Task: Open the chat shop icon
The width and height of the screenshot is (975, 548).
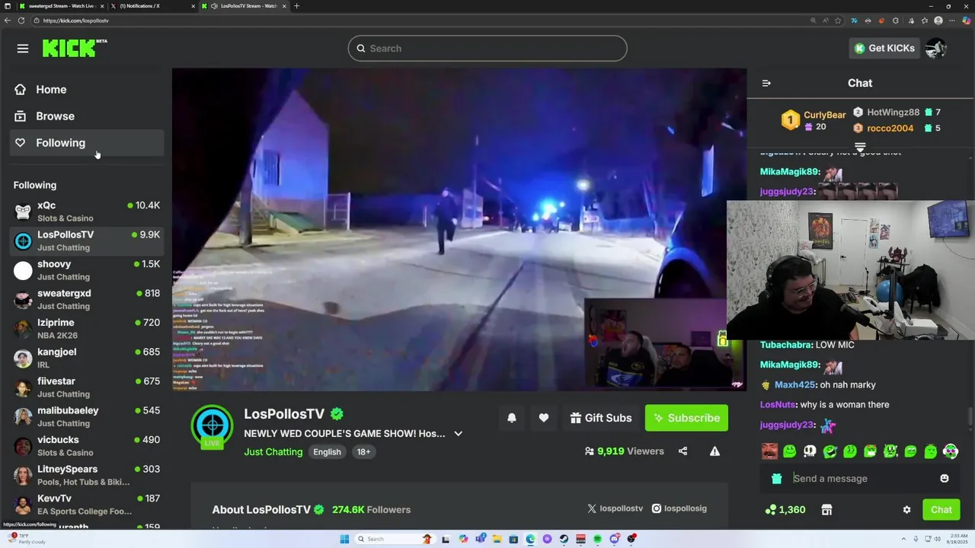Action: click(x=826, y=510)
